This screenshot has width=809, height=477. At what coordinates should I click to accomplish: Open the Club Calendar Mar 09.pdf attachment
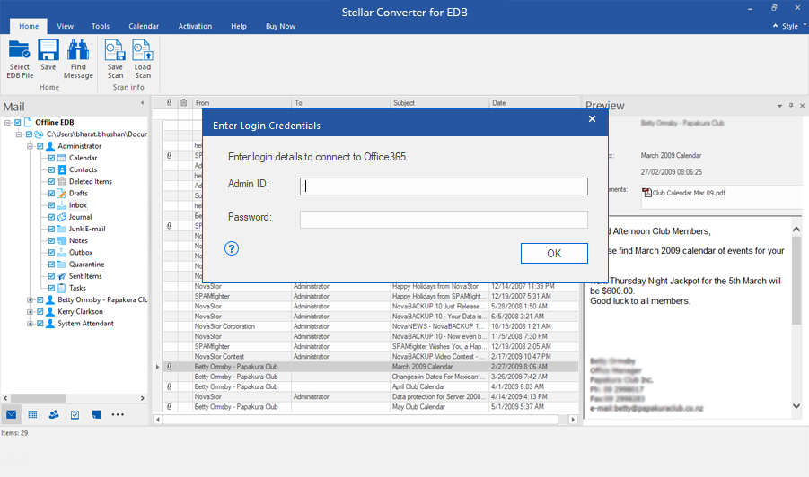click(x=684, y=193)
